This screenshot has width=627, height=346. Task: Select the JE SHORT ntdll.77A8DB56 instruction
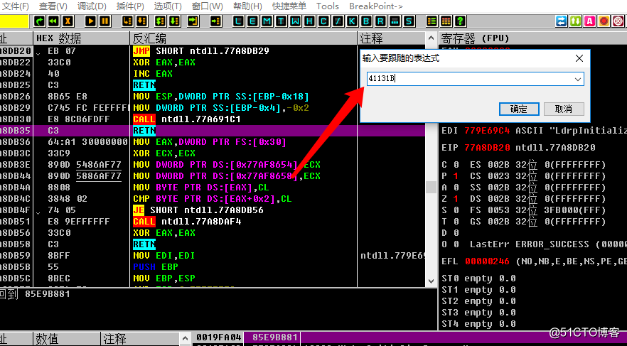[x=198, y=210]
